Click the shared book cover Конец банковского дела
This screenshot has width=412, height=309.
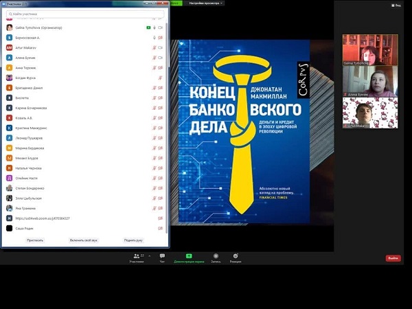(x=244, y=131)
